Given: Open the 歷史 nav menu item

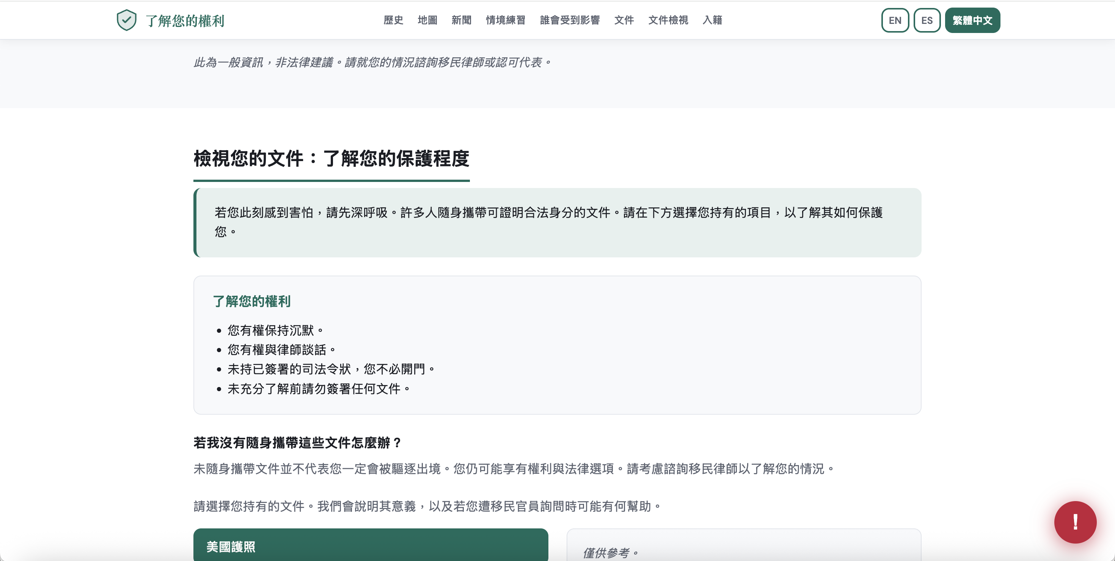Looking at the screenshot, I should coord(393,20).
